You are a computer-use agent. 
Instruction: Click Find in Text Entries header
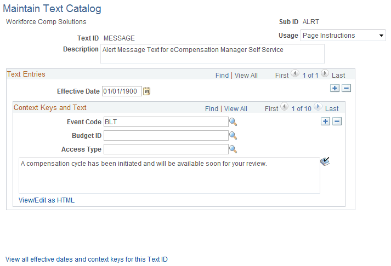point(222,75)
